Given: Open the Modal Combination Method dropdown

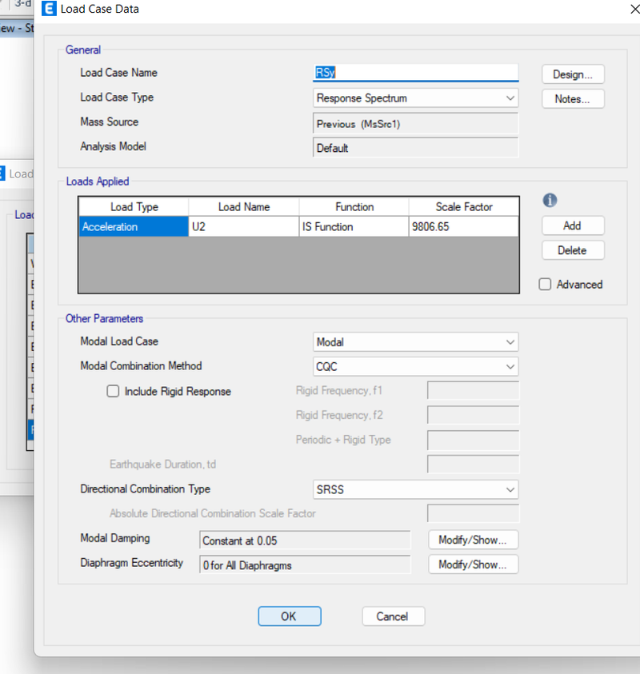Looking at the screenshot, I should 415,367.
